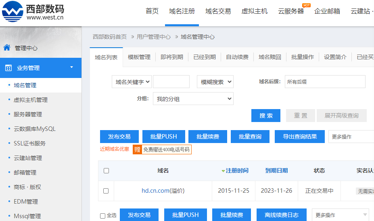Click the green sort arrow beside 注册时间
This screenshot has width=374, height=221.
[x=223, y=171]
